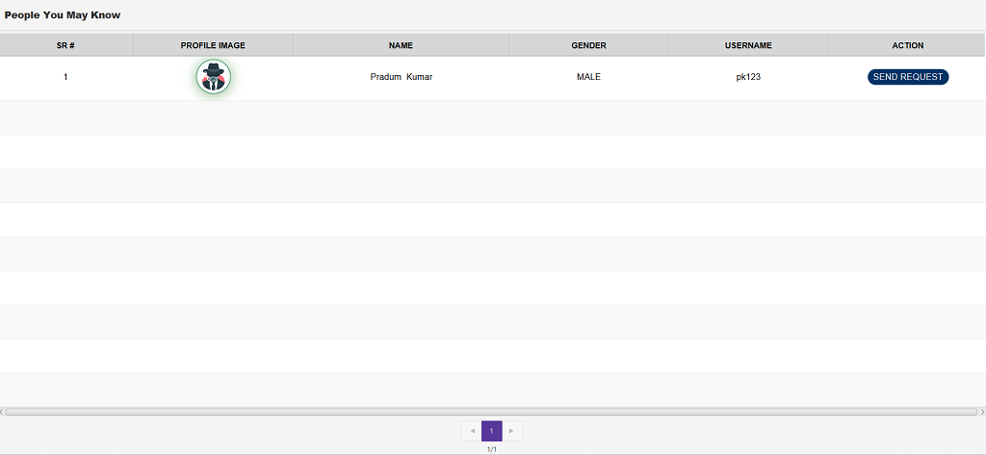Viewport: 986px width, 455px height.
Task: Sort by the GENDER column header
Action: point(588,45)
